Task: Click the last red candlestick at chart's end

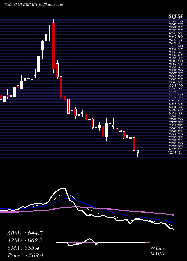Action: pyautogui.click(x=138, y=151)
